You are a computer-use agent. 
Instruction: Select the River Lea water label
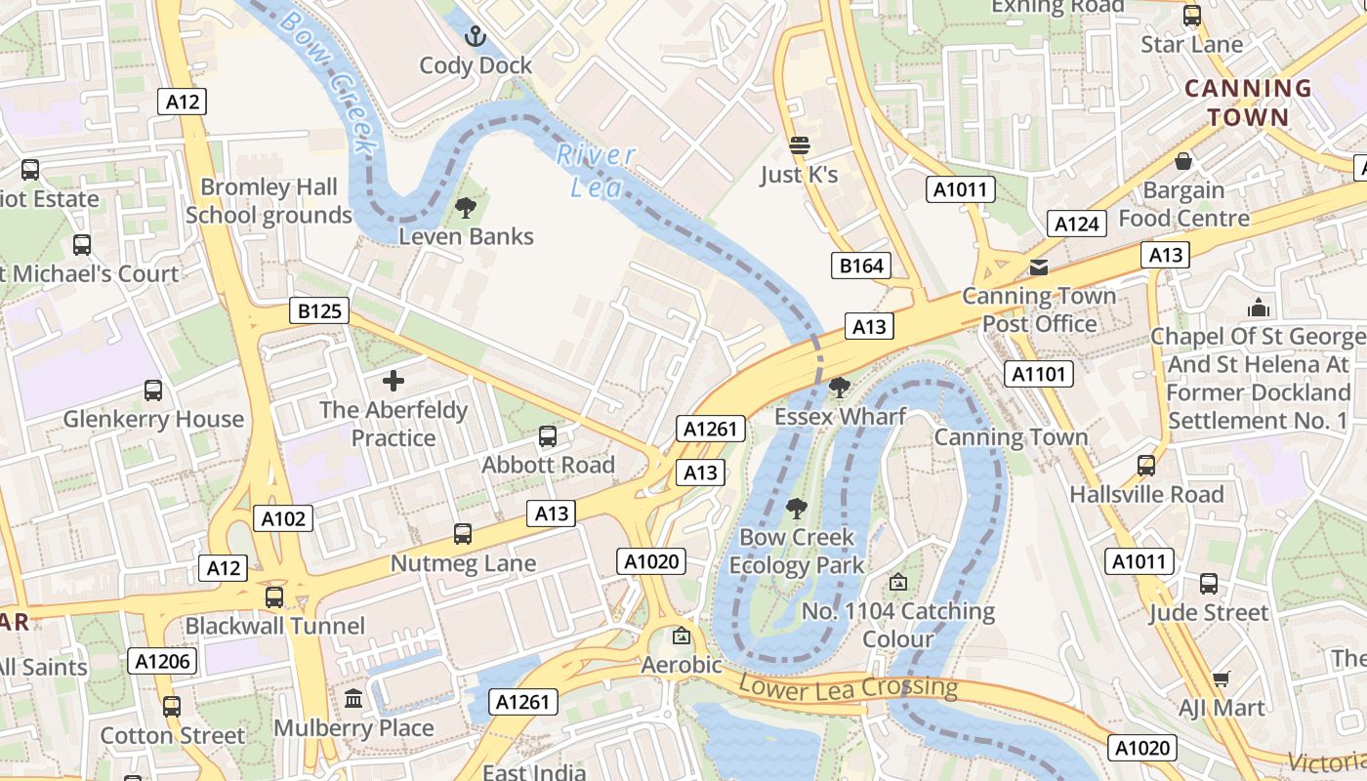point(597,171)
